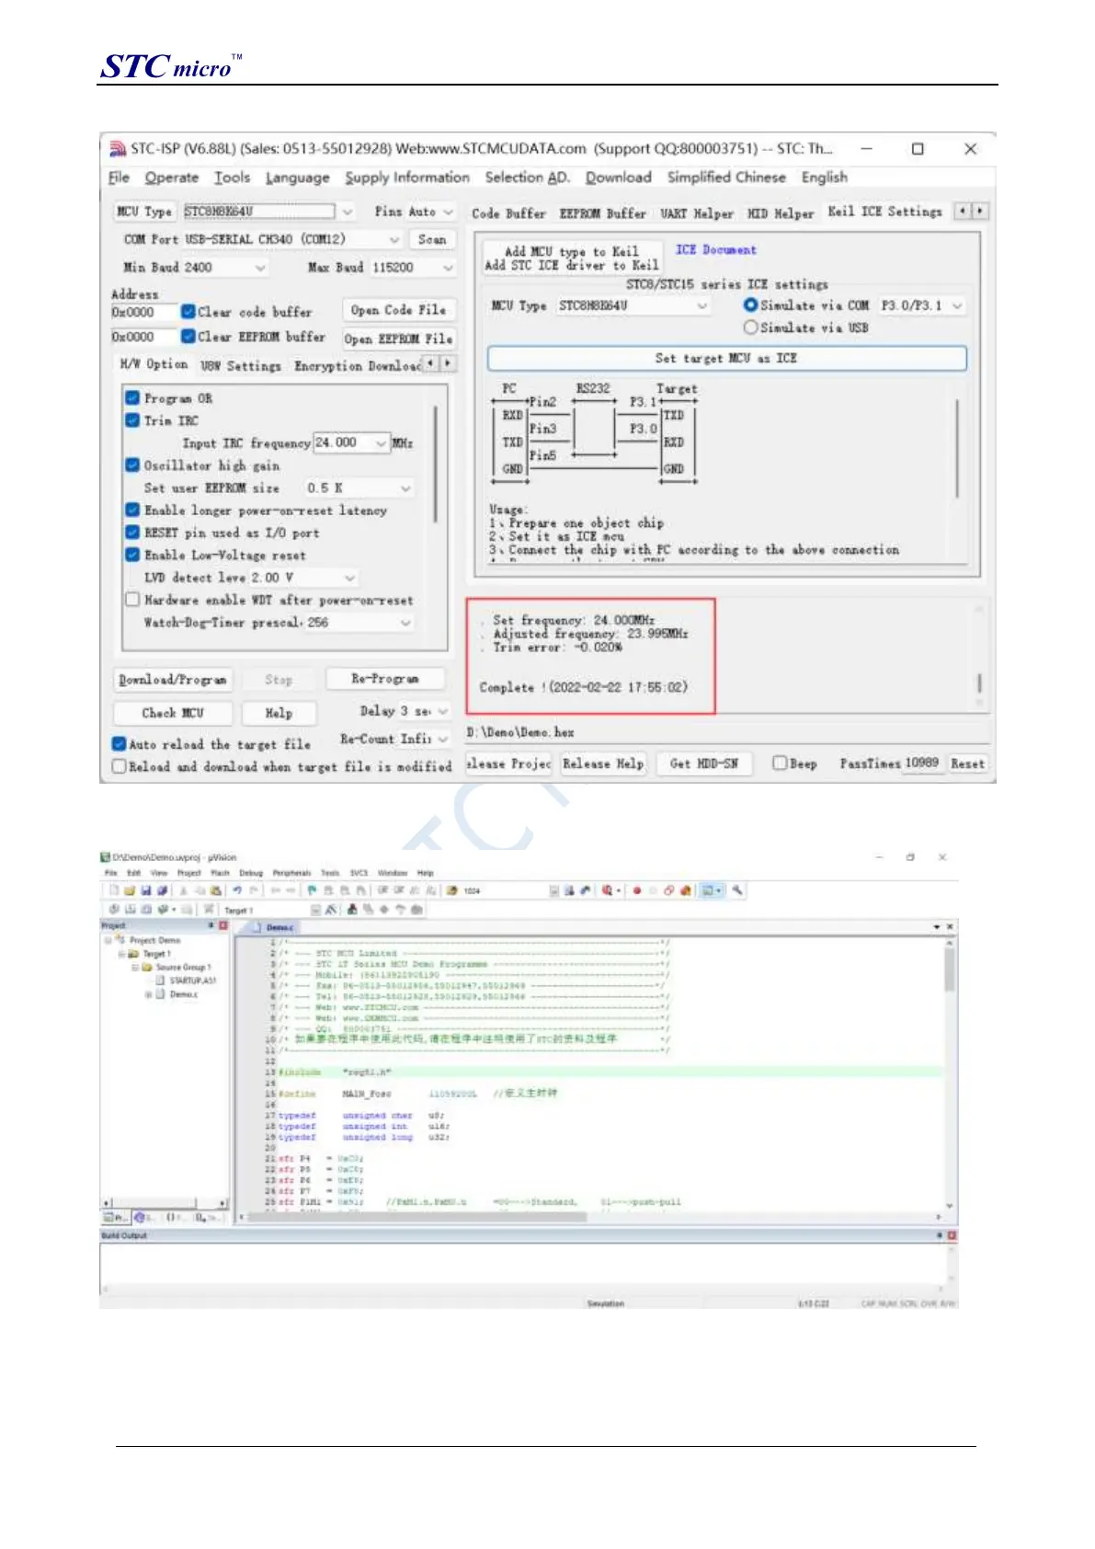Pin the µVision Project panel
1095x1549 pixels.
click(x=211, y=925)
